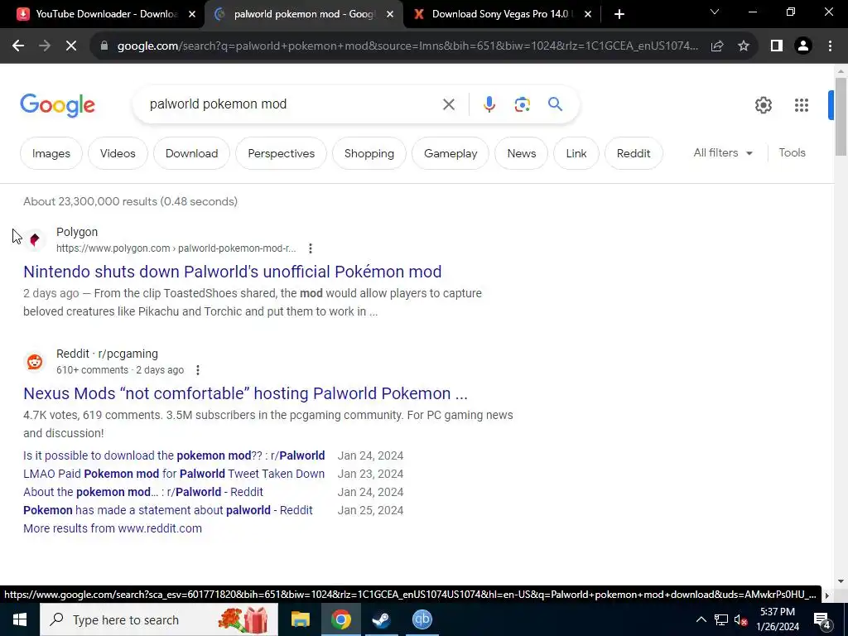Open more options for the Reddit result

tap(198, 370)
